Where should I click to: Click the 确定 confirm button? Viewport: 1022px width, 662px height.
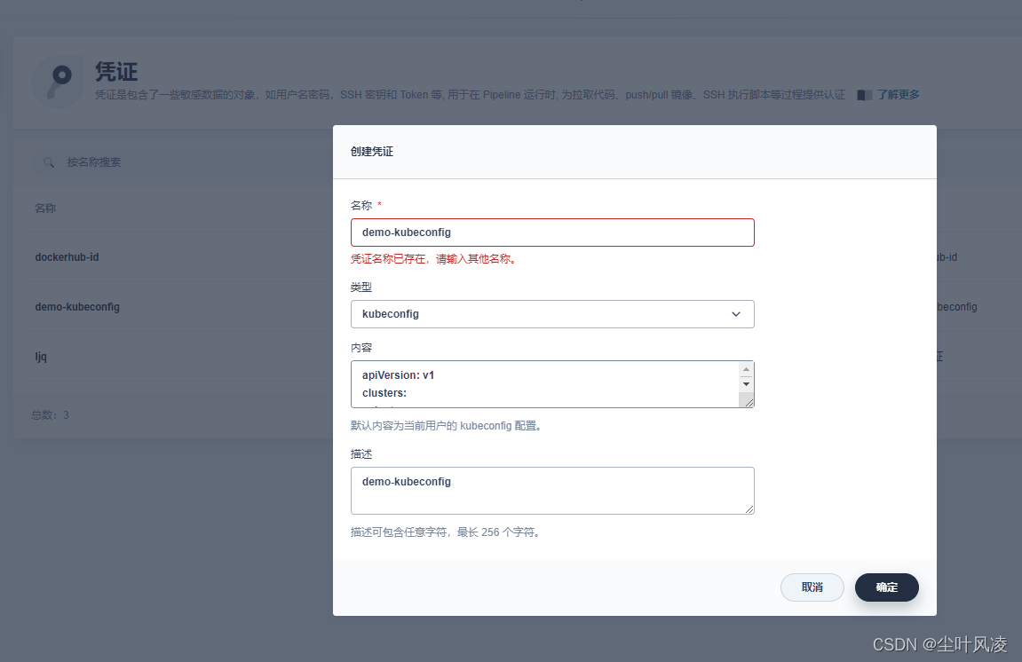click(886, 587)
